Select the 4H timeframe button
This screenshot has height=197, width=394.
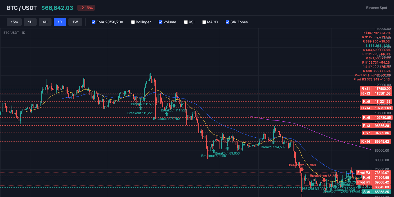pos(45,22)
